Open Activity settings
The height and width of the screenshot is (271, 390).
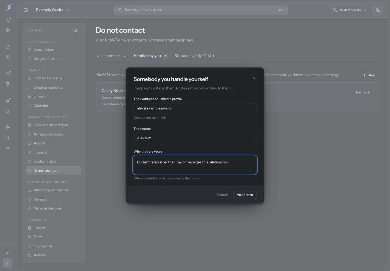pos(53,255)
